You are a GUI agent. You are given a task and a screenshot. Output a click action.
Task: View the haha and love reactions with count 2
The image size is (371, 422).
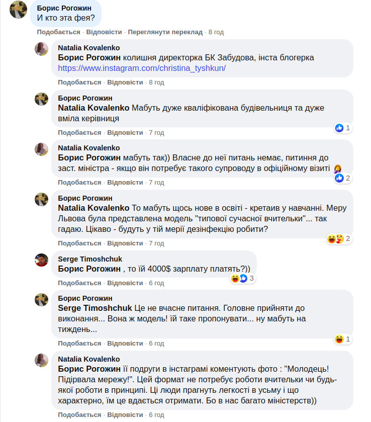[x=338, y=238]
